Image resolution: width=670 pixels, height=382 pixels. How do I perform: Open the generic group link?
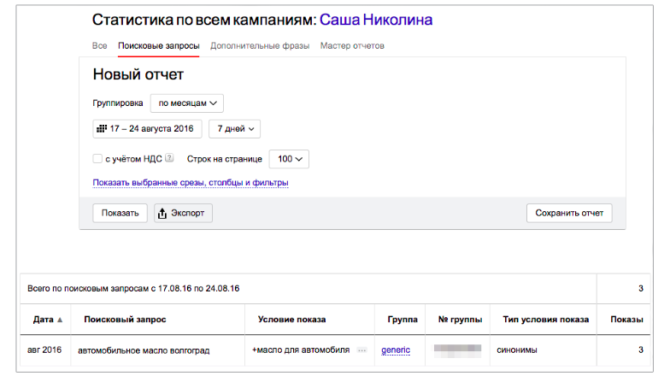point(395,350)
